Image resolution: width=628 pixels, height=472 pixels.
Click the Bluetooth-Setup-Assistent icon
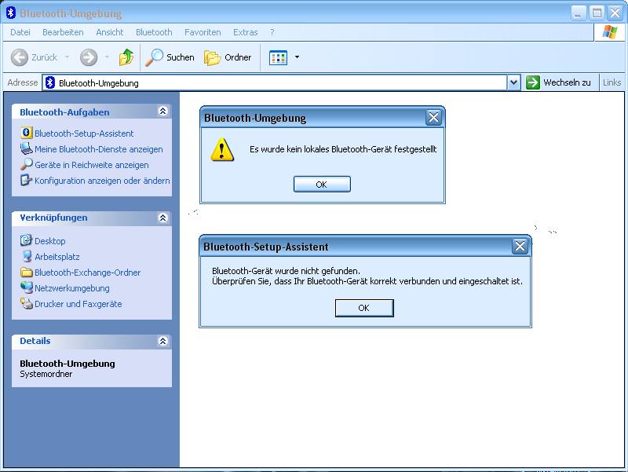click(27, 133)
